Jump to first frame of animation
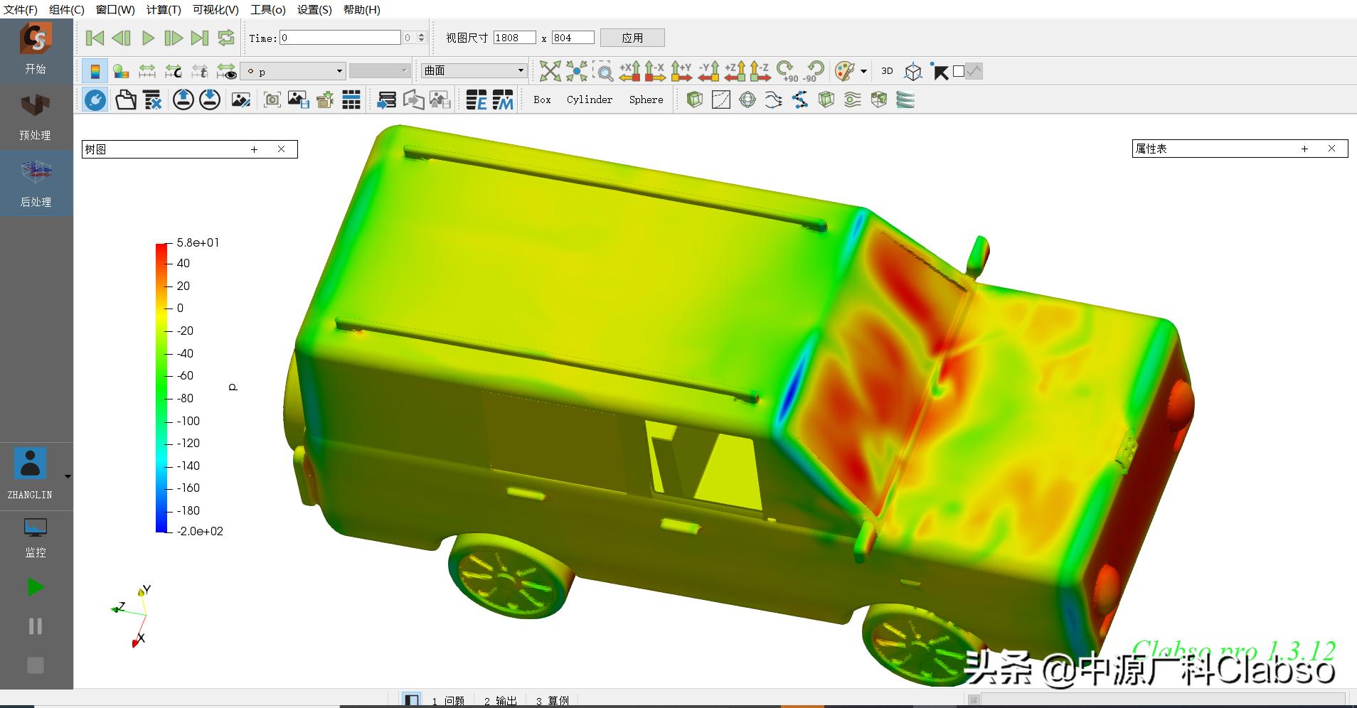The image size is (1357, 708). tap(95, 38)
